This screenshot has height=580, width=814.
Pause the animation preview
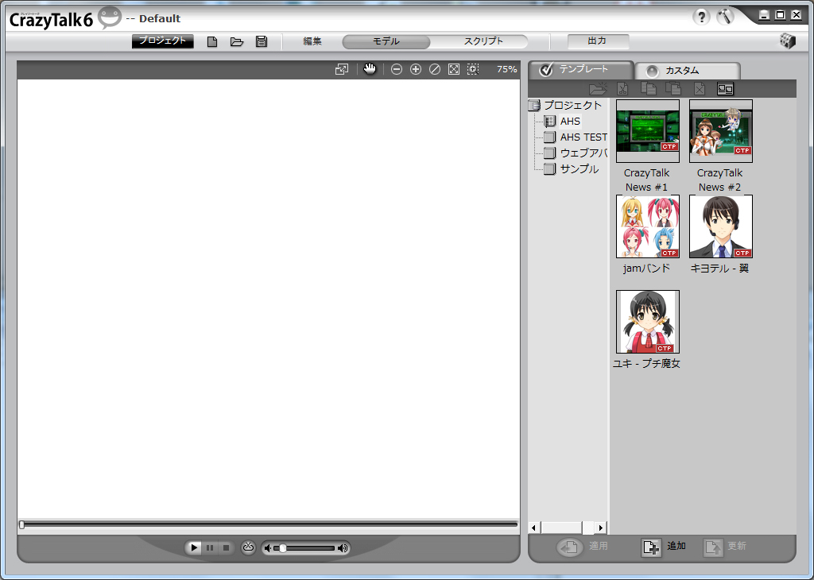210,548
